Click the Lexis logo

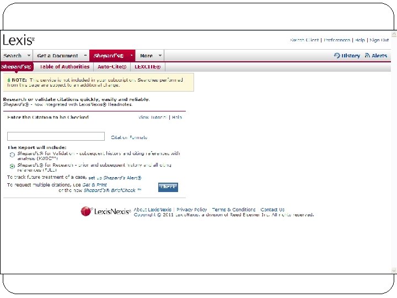coord(19,40)
